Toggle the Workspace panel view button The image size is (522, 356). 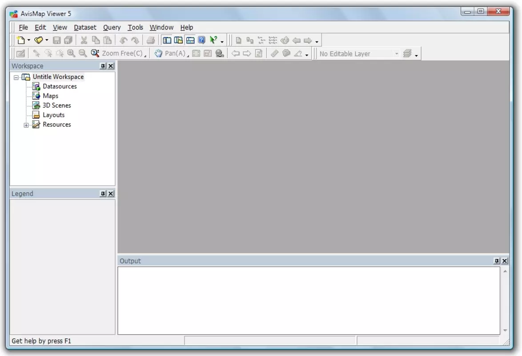pos(167,40)
